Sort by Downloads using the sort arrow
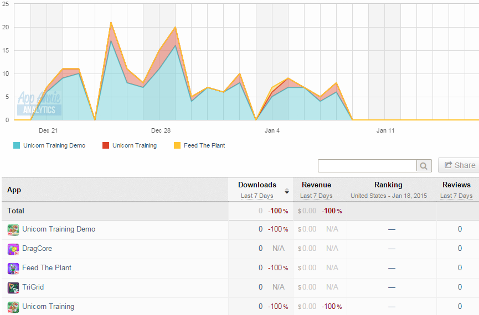 pos(286,191)
